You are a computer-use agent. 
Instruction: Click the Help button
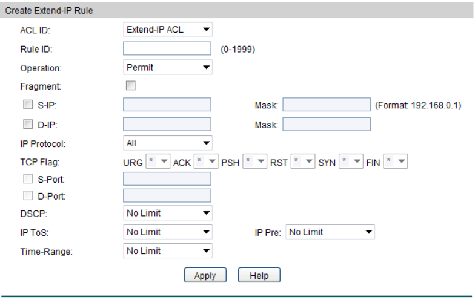coord(259,275)
